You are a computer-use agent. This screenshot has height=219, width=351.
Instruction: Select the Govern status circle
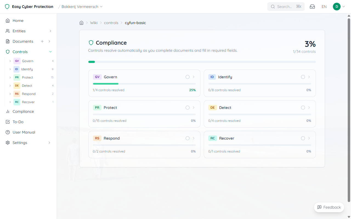[x=187, y=77]
